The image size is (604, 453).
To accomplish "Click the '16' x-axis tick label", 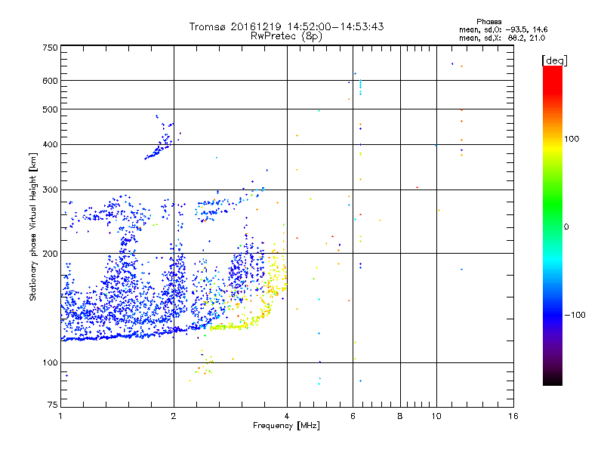I will tap(513, 416).
